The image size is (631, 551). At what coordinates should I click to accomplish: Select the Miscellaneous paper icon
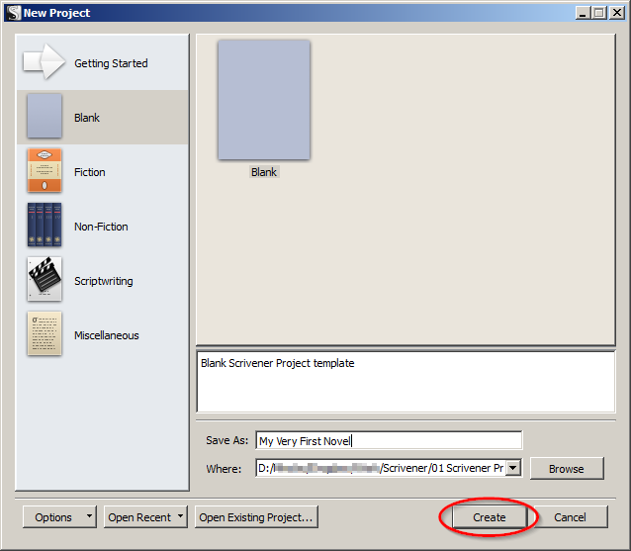(x=45, y=334)
